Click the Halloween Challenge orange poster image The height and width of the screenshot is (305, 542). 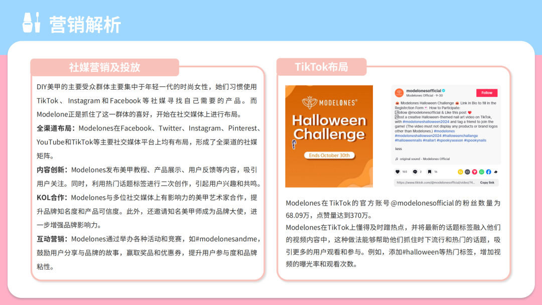pyautogui.click(x=329, y=136)
